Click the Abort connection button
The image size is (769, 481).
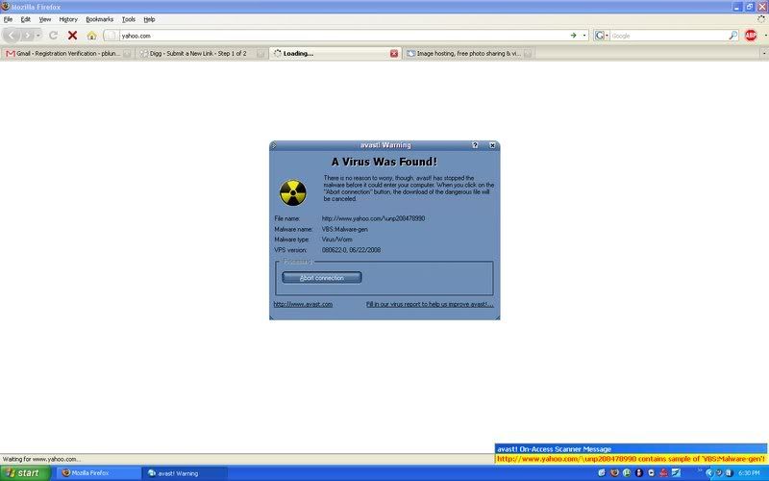321,278
